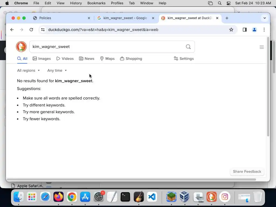
Task: Open GarageBand in the Dock
Action: click(139, 196)
